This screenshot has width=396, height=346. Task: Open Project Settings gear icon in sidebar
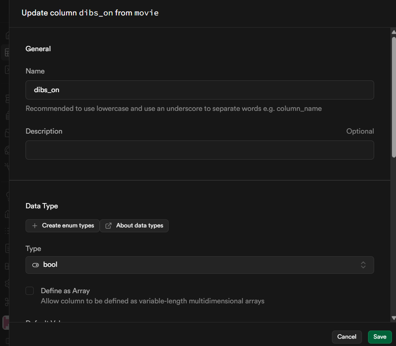coord(6,284)
